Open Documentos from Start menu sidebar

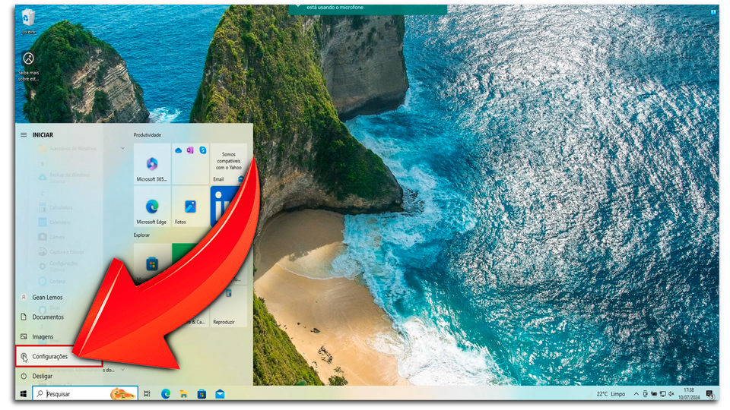(47, 317)
